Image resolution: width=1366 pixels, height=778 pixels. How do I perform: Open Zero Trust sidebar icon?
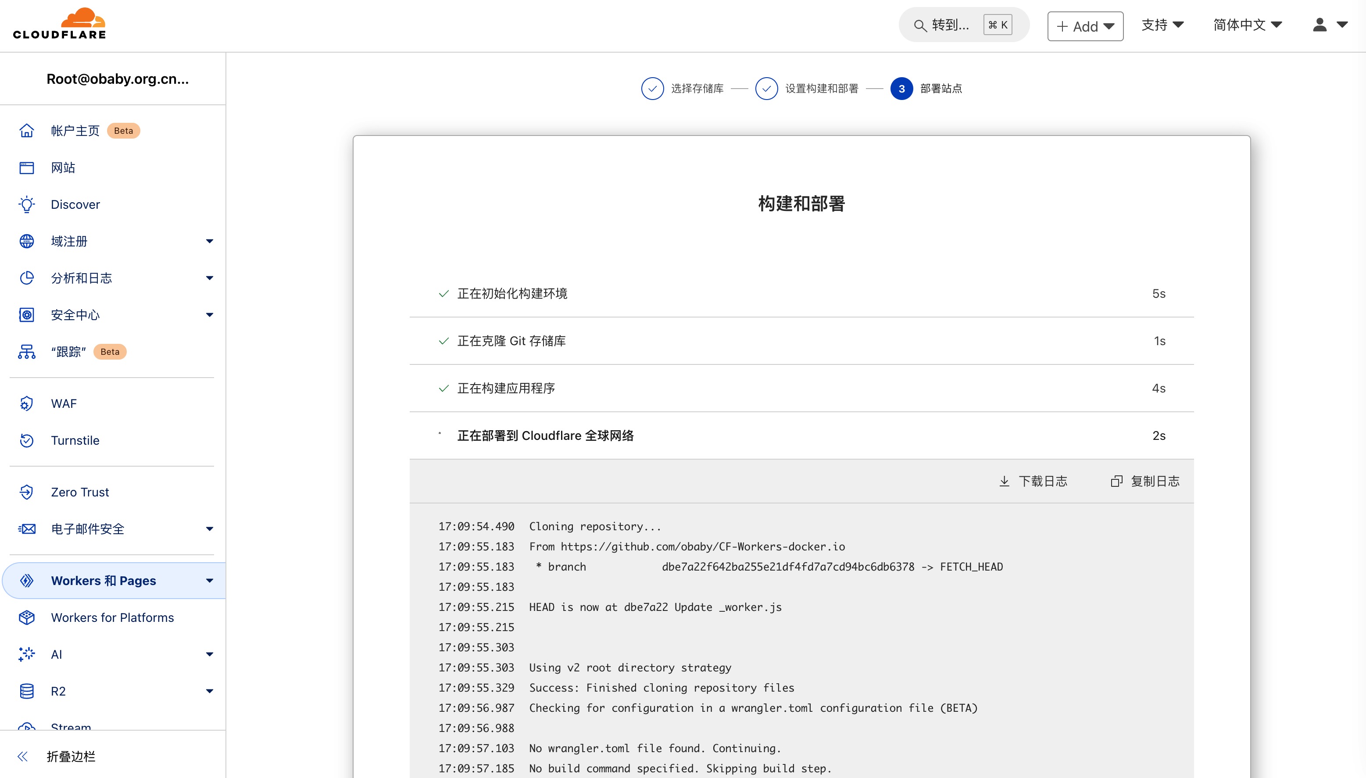[x=26, y=492]
